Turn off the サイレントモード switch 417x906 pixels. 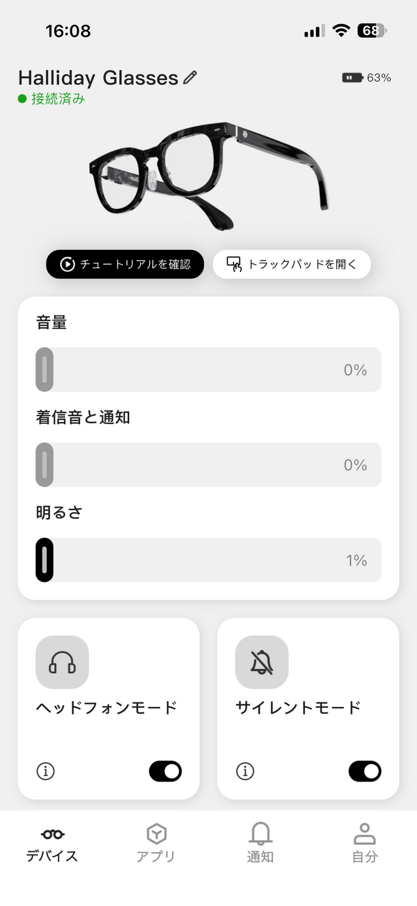(365, 771)
